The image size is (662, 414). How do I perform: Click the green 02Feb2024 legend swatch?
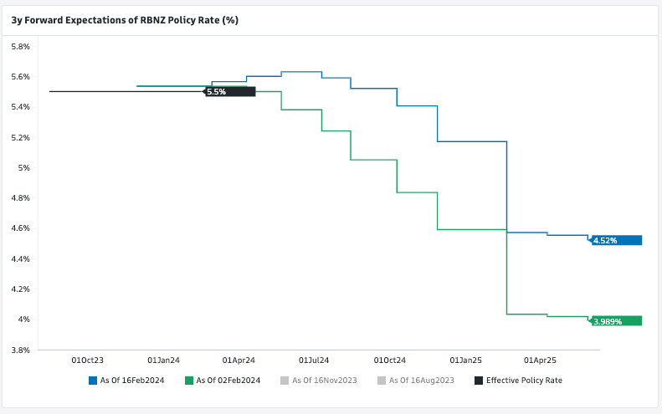coord(189,381)
